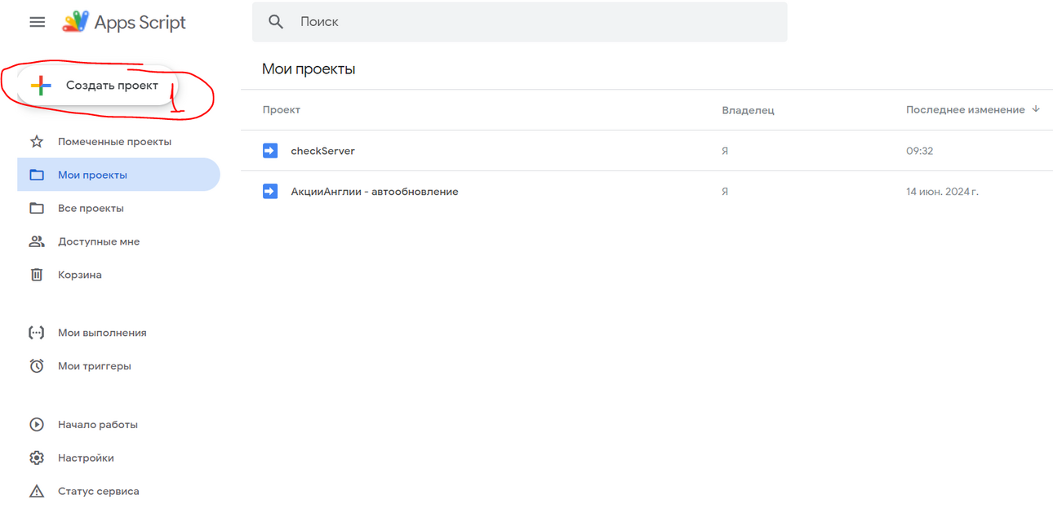Click the checkServer project icon
This screenshot has width=1053, height=526.
tap(270, 151)
